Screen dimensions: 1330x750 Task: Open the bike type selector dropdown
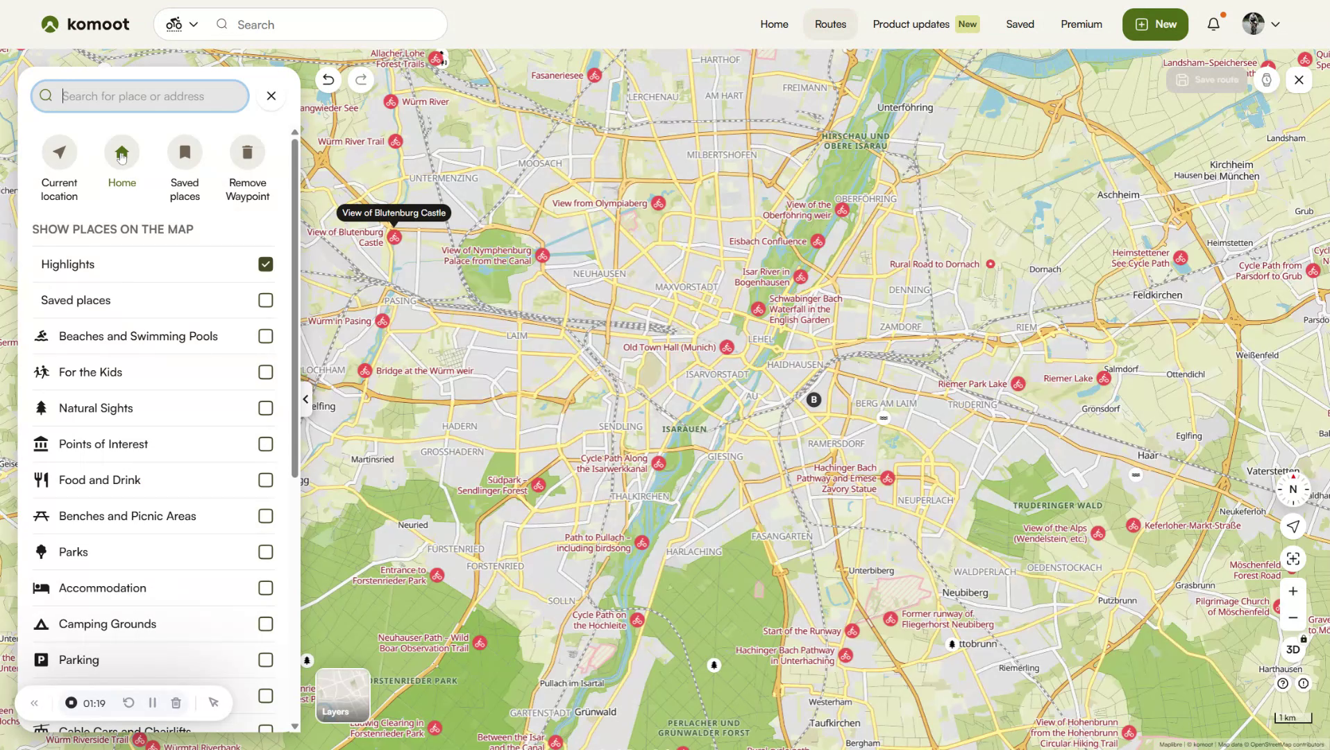point(179,24)
